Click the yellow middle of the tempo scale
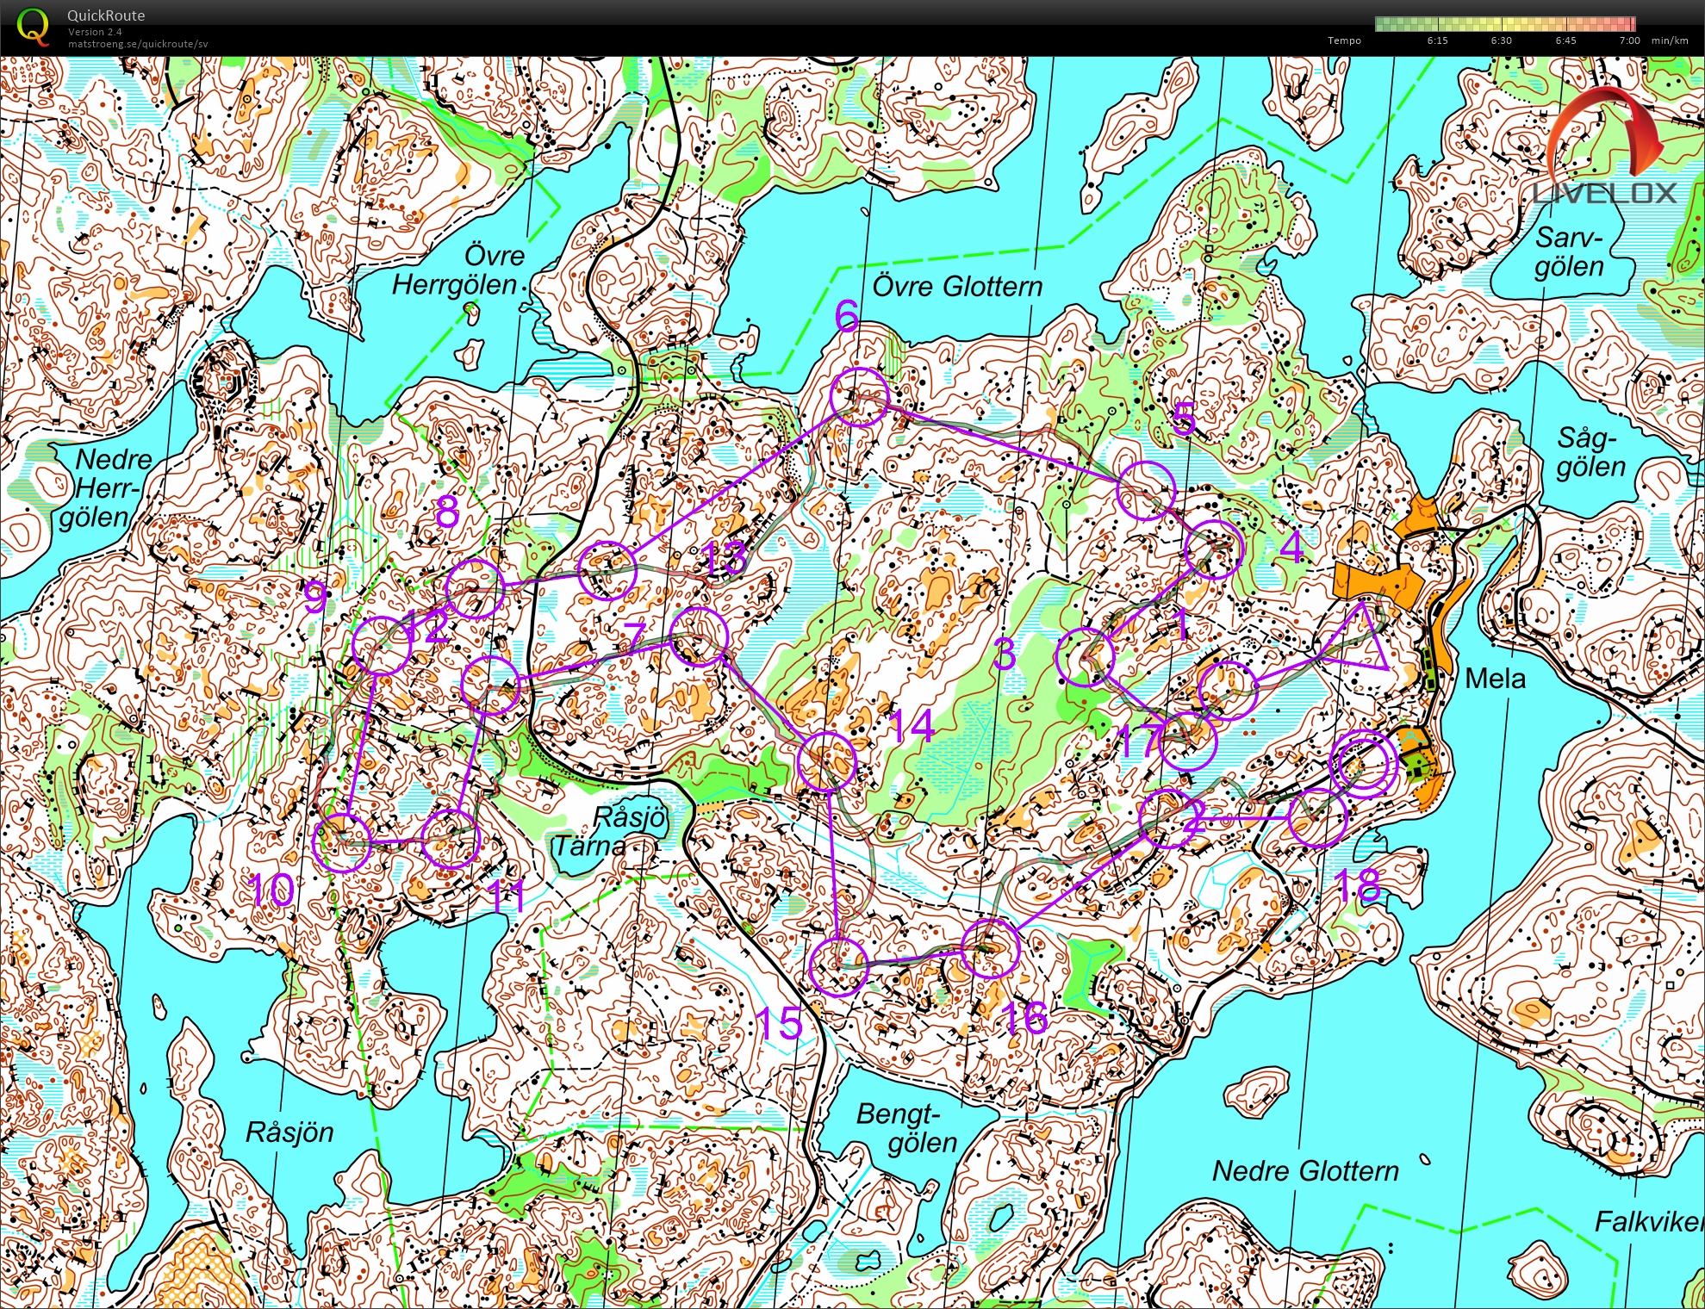The height and width of the screenshot is (1309, 1705). tap(1503, 24)
